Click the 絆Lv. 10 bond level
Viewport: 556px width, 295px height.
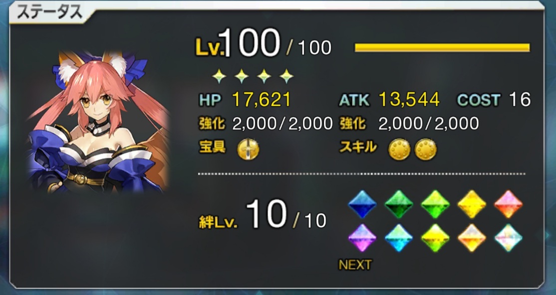coord(263,215)
